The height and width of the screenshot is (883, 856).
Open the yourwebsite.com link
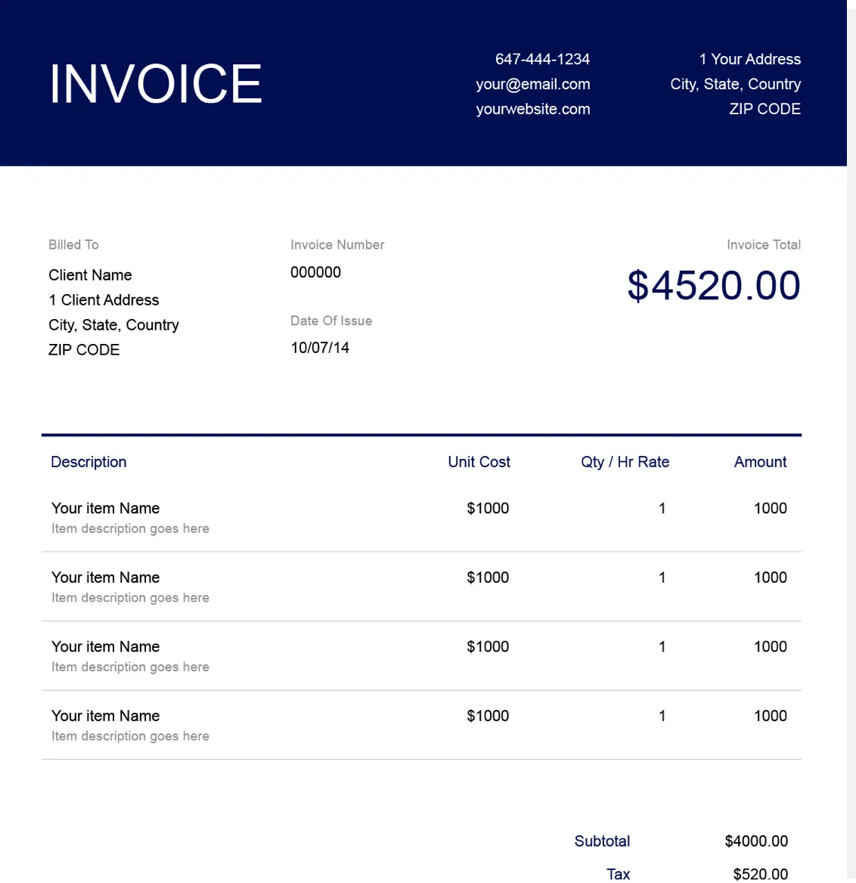pos(532,109)
